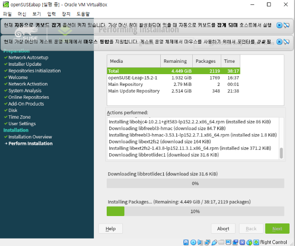Click log line Installing libfreebl3-hmac-3.53.1
Image resolution: width=295 pixels, height=246 pixels.
(193, 135)
